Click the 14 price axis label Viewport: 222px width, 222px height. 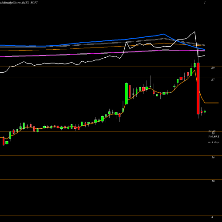point(213,158)
